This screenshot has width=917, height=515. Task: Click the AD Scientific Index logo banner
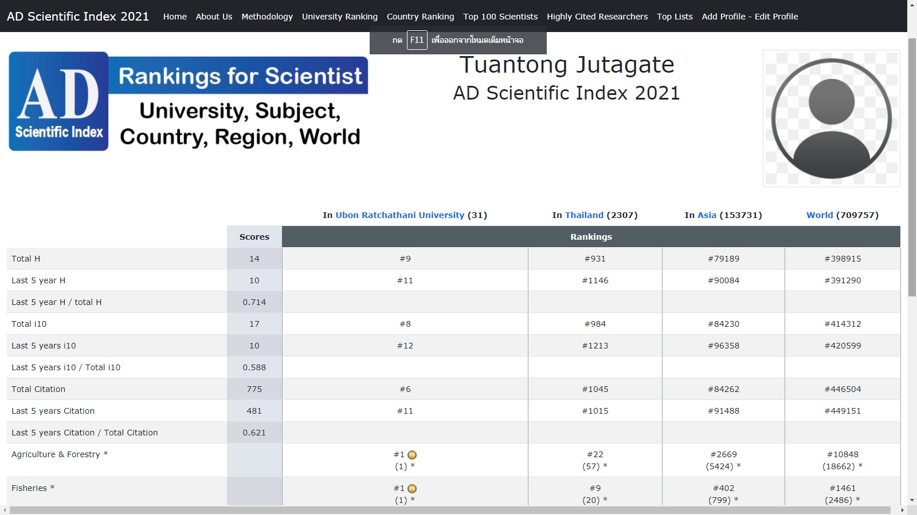(x=188, y=101)
